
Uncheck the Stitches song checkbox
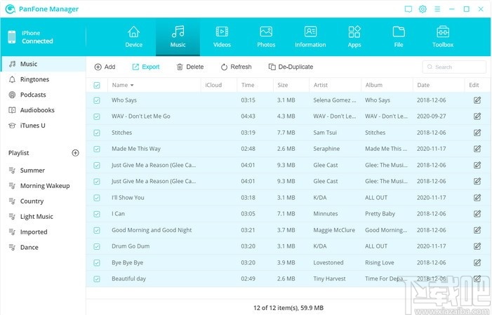[97, 133]
